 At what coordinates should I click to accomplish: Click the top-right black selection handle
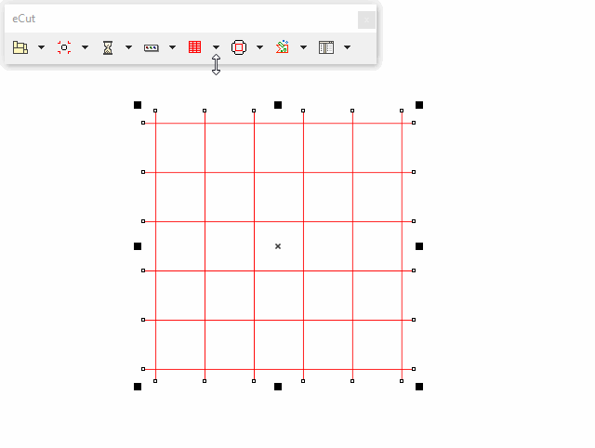pos(419,105)
